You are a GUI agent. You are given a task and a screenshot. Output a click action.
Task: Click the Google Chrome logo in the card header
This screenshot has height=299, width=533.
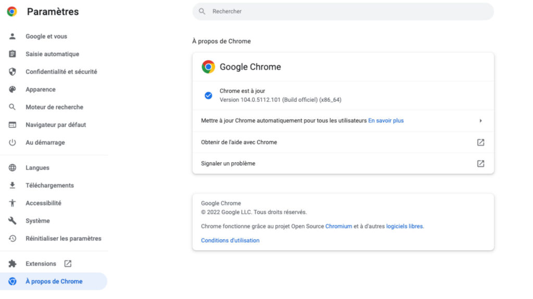[x=208, y=67]
